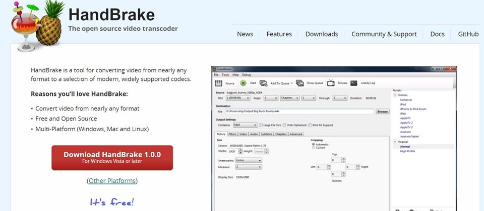Image resolution: width=484 pixels, height=211 pixels.
Task: Select the High Profile preset
Action: pyautogui.click(x=407, y=151)
